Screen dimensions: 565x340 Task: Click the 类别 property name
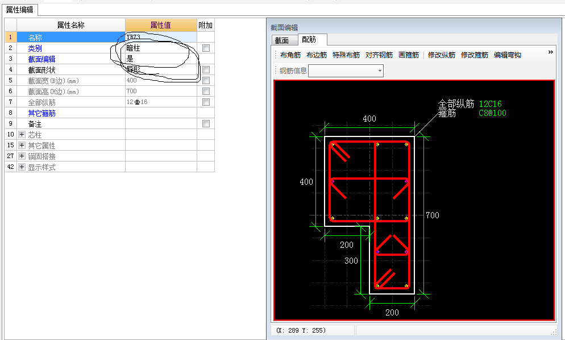point(35,48)
